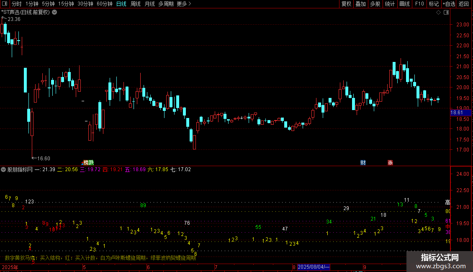Toggle the left panel layout icon
Screen dimensions: 473x272
[5, 4]
